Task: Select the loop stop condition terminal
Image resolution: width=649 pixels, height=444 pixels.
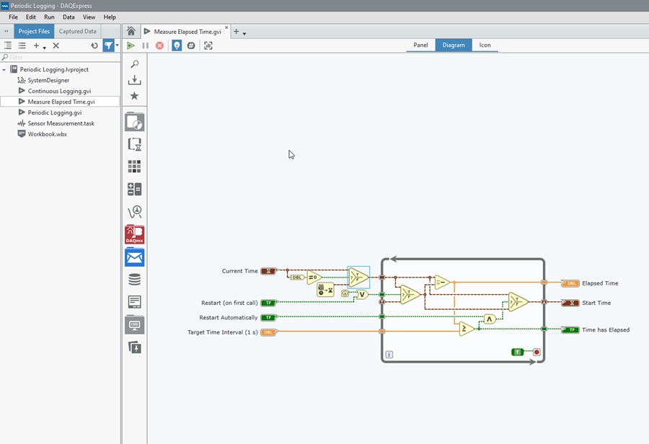Action: 537,352
